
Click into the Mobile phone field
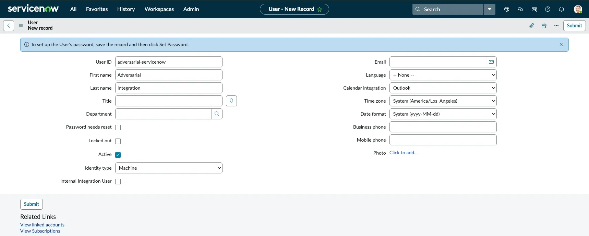click(x=443, y=140)
